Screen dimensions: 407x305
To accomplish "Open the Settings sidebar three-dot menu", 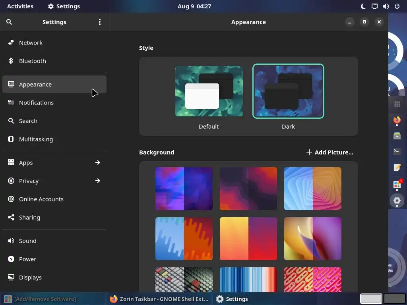I will pyautogui.click(x=100, y=22).
